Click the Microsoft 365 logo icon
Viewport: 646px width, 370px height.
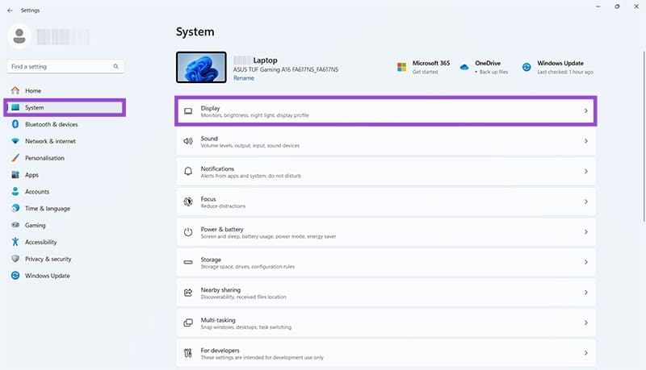pyautogui.click(x=401, y=68)
